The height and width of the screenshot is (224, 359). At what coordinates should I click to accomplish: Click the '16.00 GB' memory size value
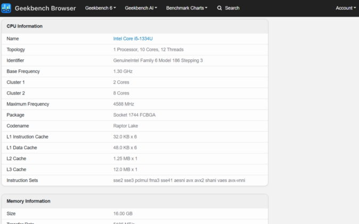123,214
